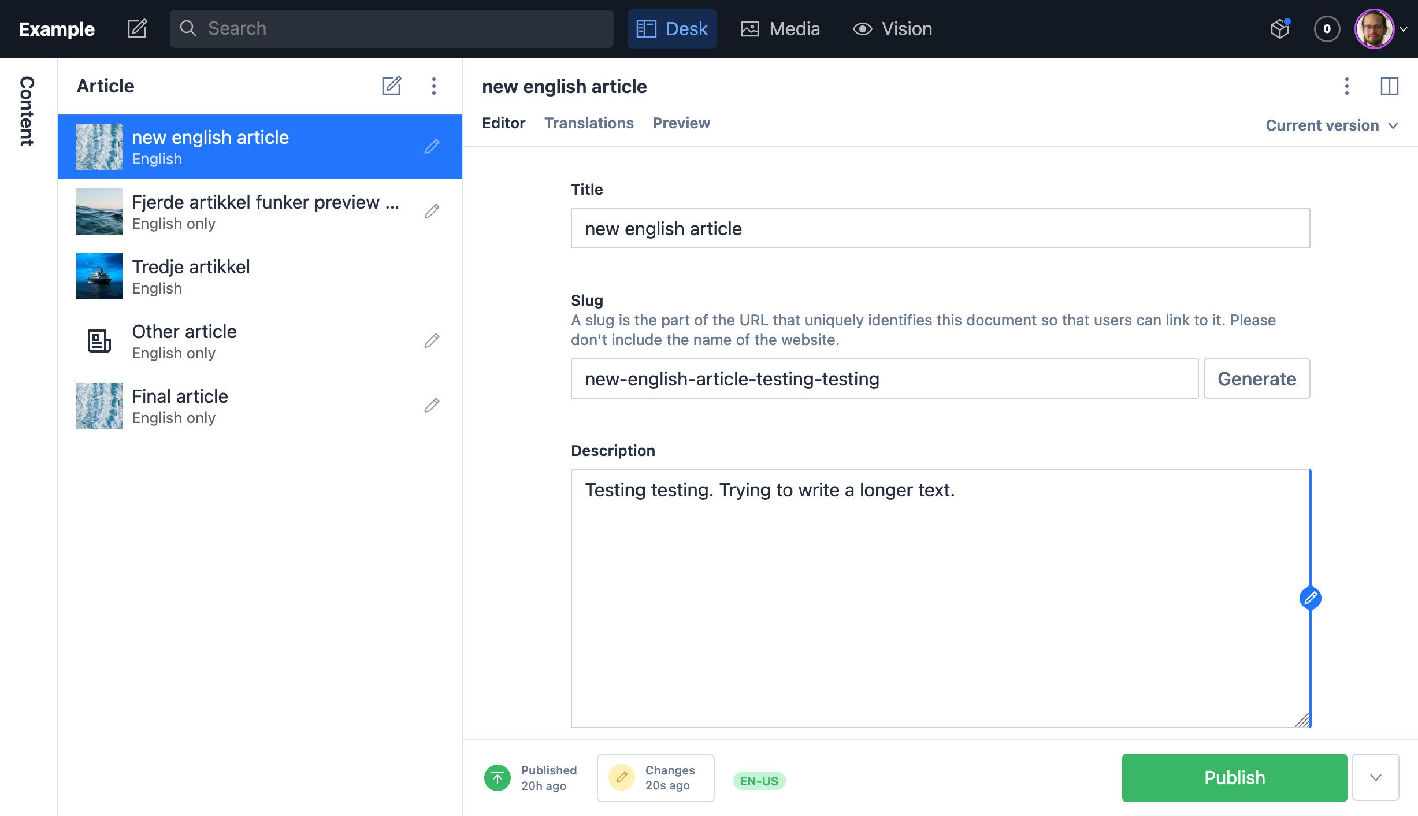Click the Example workspace name
Viewport: 1418px width, 816px height.
click(57, 29)
